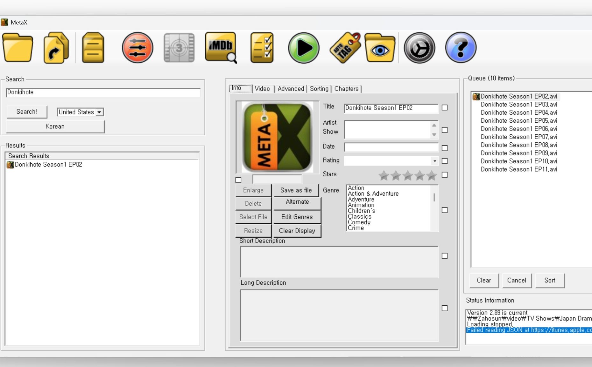Tick the checkbox next to Rating dropdown
592x367 pixels.
tap(445, 161)
